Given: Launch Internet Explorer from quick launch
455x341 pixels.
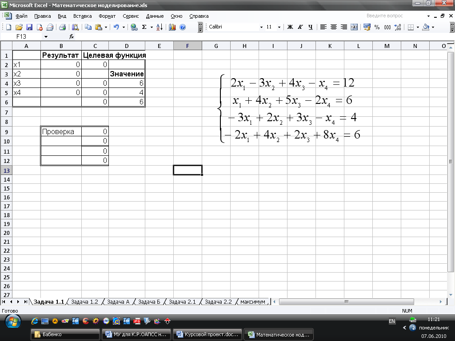Looking at the screenshot, I should click(35, 321).
